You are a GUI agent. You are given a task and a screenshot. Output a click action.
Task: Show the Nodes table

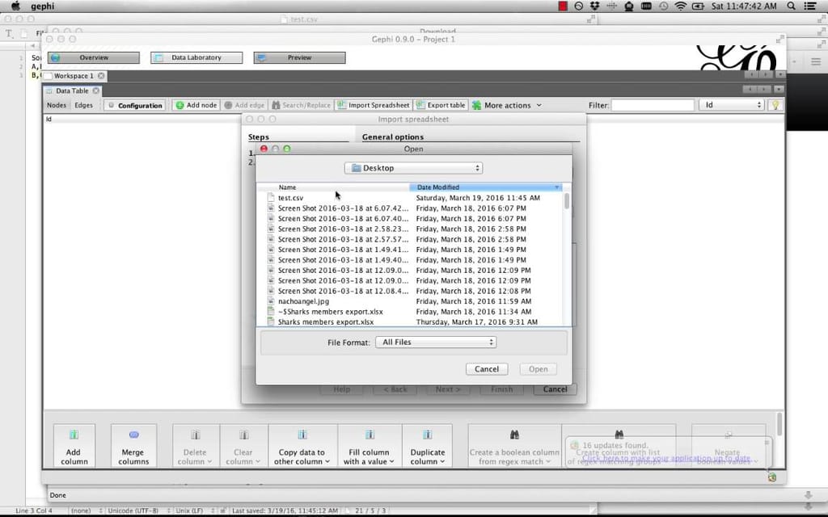[x=57, y=105]
